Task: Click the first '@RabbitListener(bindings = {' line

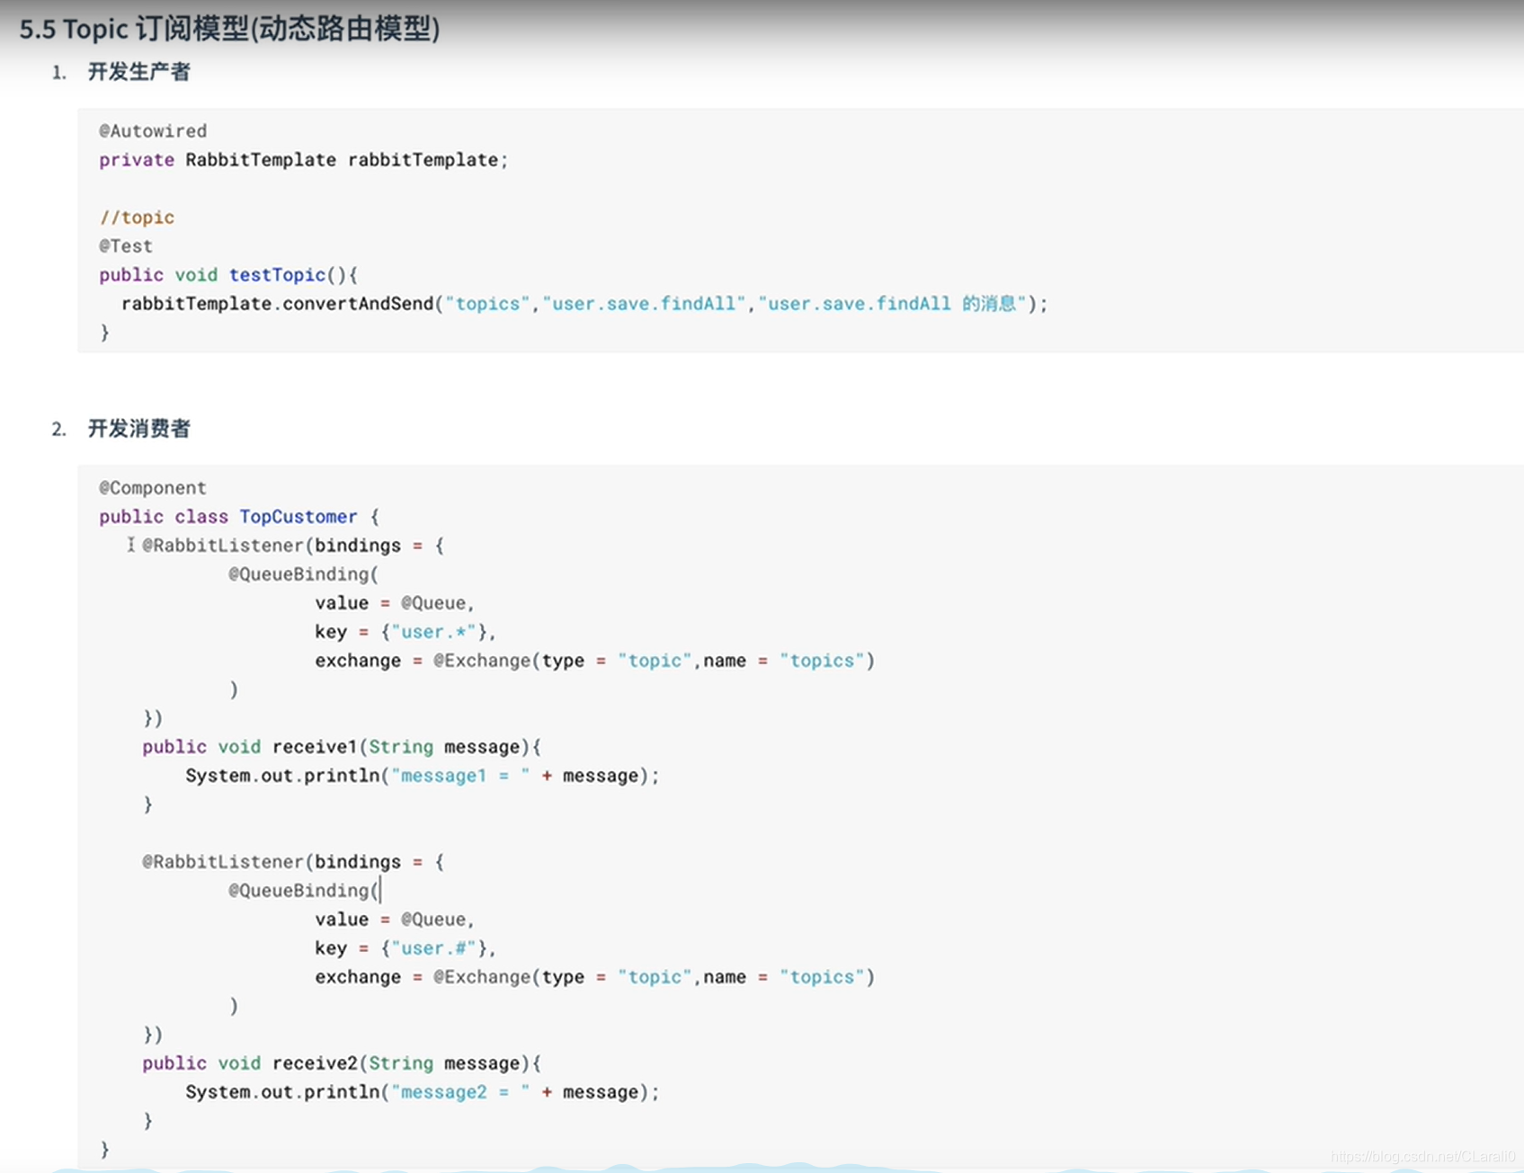Action: (293, 546)
